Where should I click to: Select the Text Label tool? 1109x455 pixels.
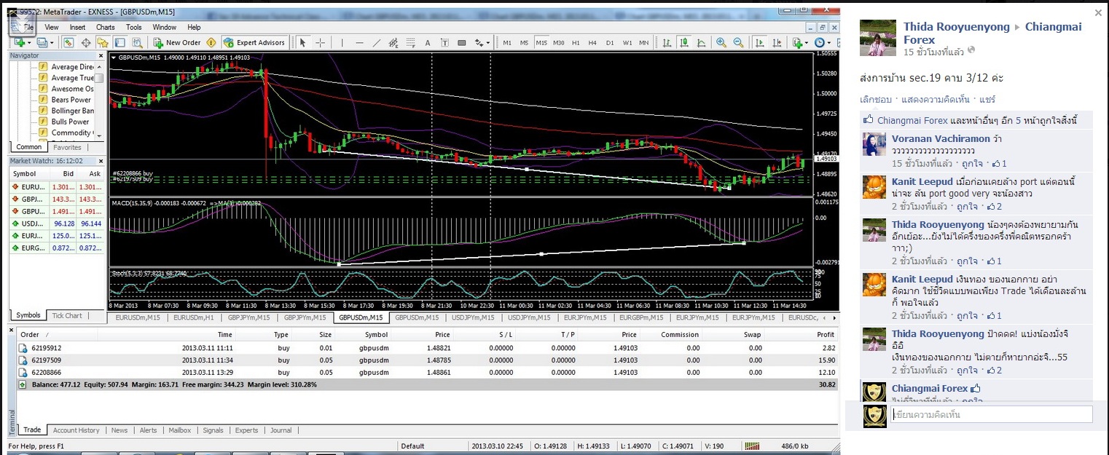coord(444,42)
